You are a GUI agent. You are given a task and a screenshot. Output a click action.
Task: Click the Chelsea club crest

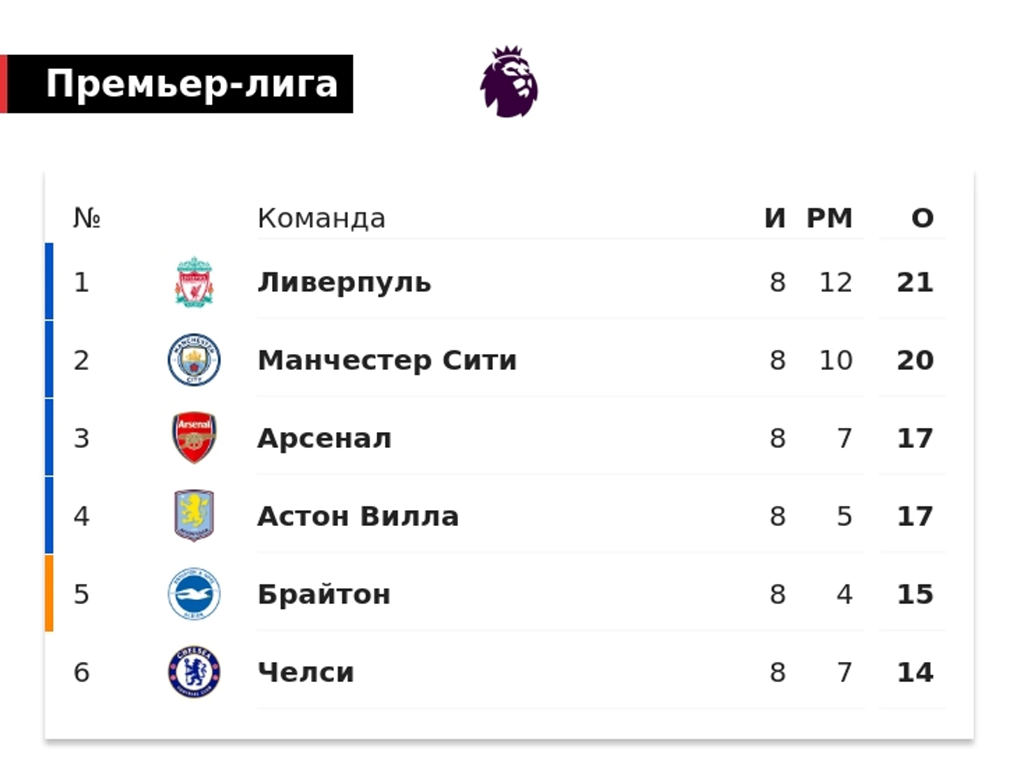(194, 672)
